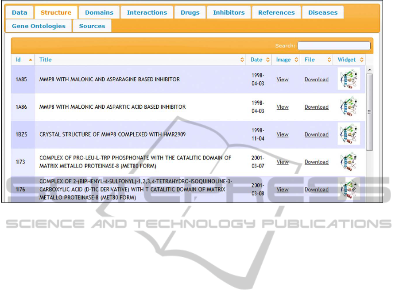This screenshot has width=399, height=305.
Task: Open protein widget thumbnail for 1BZS
Action: tap(349, 134)
